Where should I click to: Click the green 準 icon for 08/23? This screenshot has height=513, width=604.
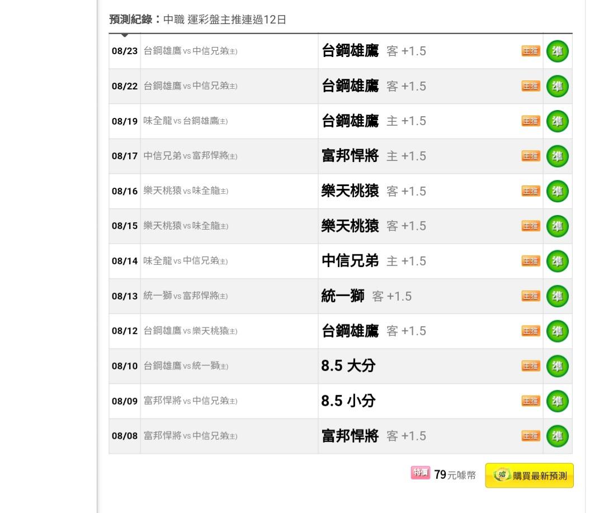click(x=558, y=51)
